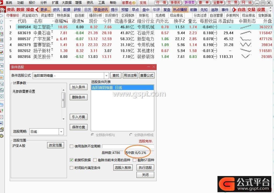Click the app logo icon at top-left
This screenshot has height=193, width=274.
(2, 2)
